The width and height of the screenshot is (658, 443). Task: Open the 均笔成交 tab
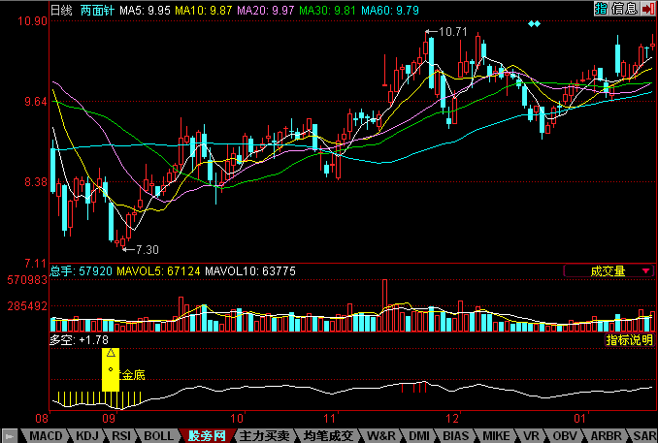(x=325, y=436)
